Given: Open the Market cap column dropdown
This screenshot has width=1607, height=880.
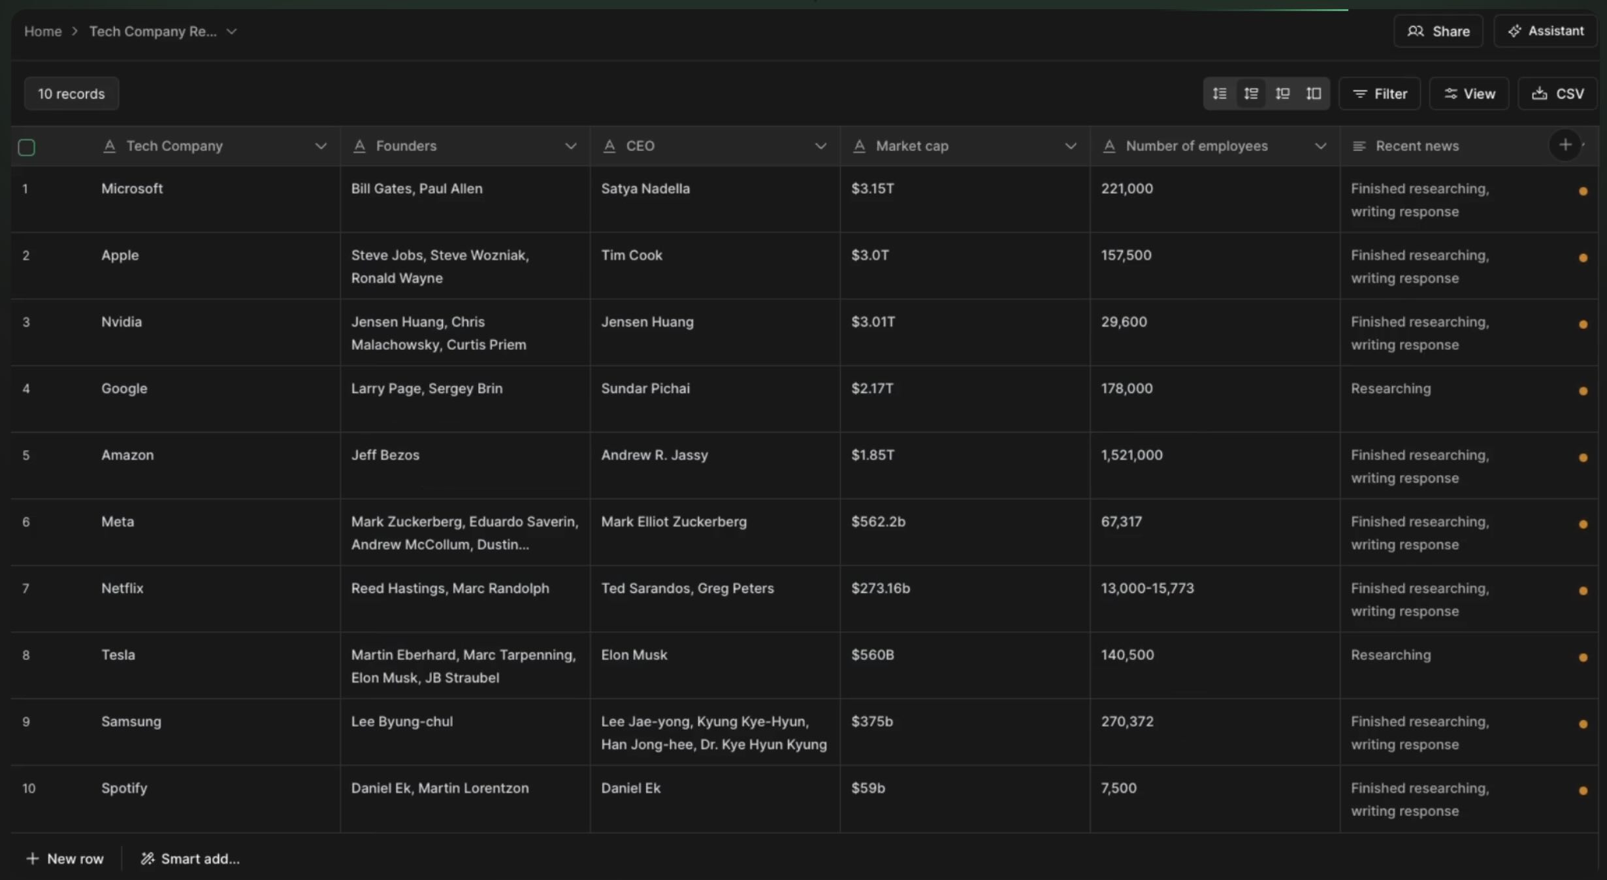Looking at the screenshot, I should (x=1071, y=146).
